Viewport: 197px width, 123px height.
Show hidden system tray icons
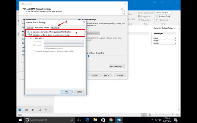pyautogui.click(x=152, y=120)
